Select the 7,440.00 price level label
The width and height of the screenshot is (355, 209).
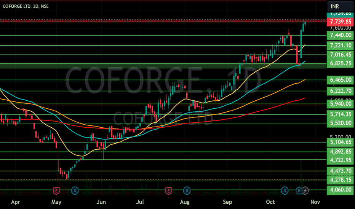click(340, 35)
